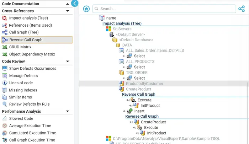Click the Object Dependency Matrix icon
Image resolution: width=249 pixels, height=144 pixels.
click(x=5, y=54)
